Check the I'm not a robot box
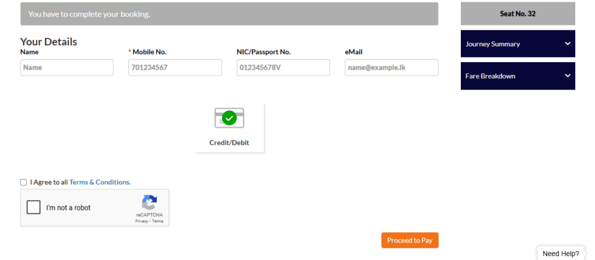 pyautogui.click(x=33, y=208)
